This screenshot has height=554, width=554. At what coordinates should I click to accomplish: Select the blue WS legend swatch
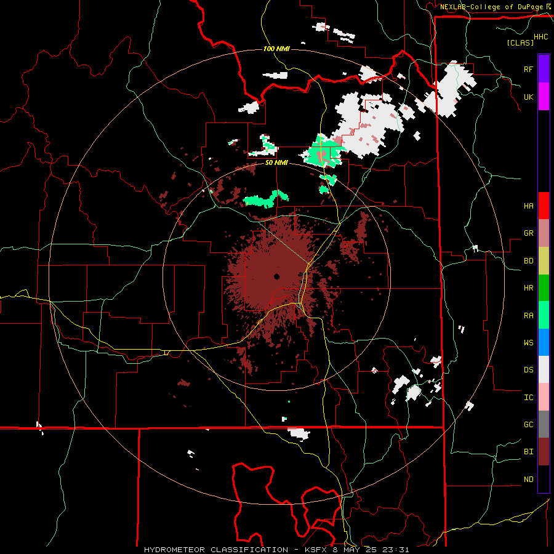(x=544, y=342)
